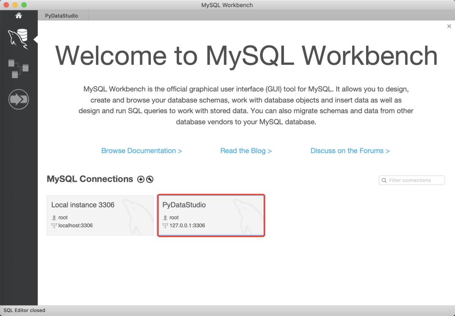Viewport: 455px width, 316px height.
Task: Open the Home tab icon
Action: [x=19, y=16]
